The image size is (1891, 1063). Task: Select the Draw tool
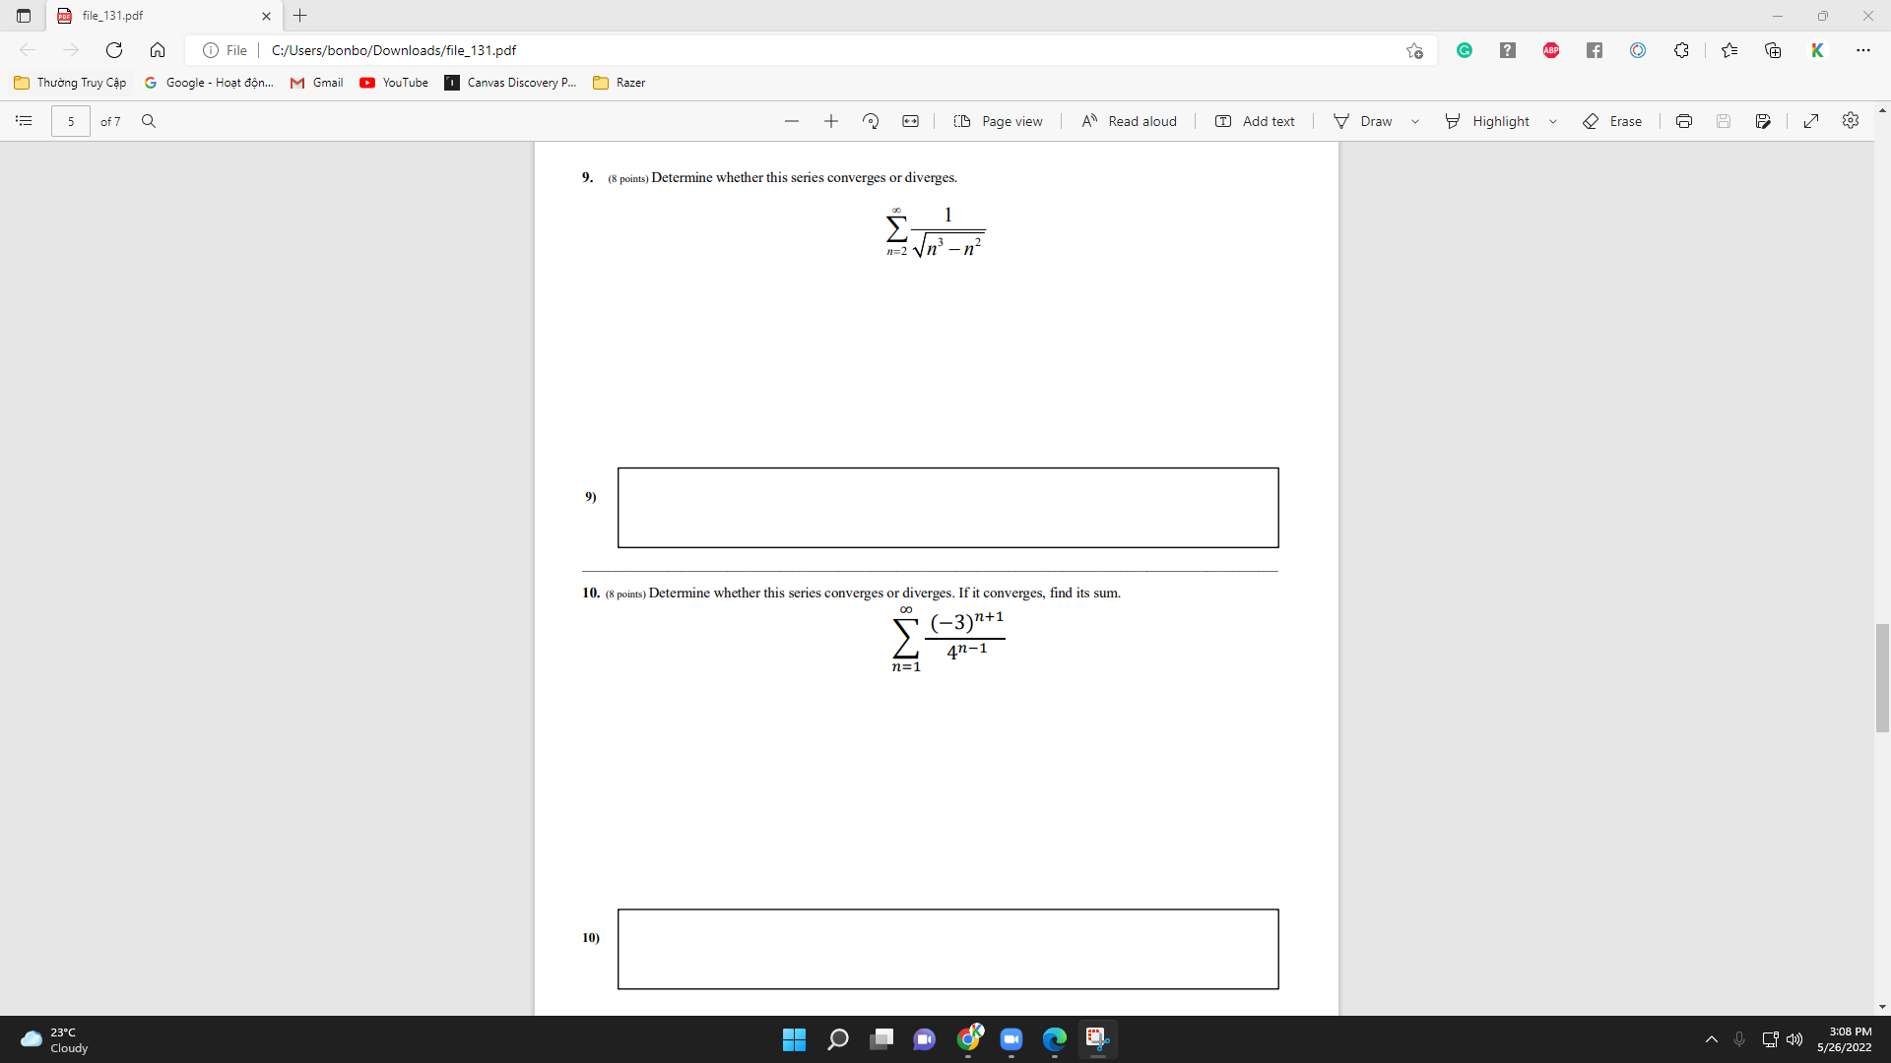coord(1365,120)
